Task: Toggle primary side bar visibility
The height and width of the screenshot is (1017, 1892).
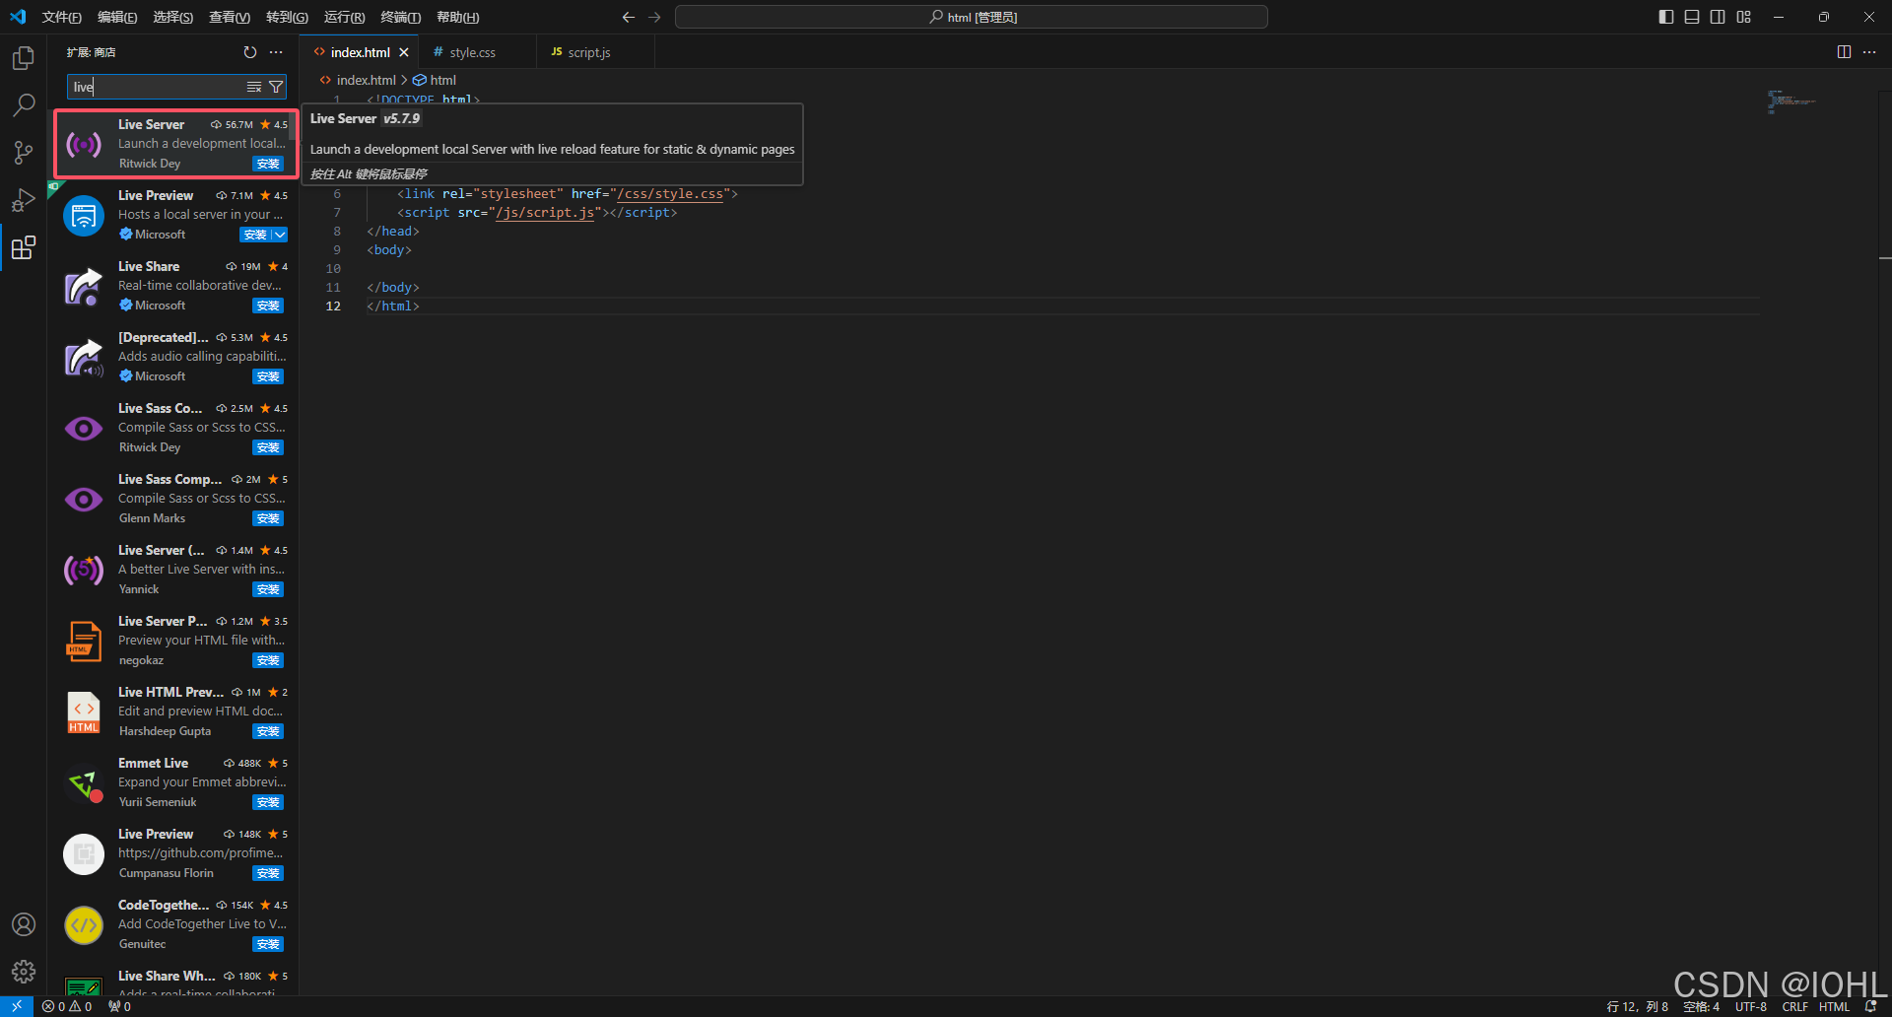Action: [x=1666, y=17]
